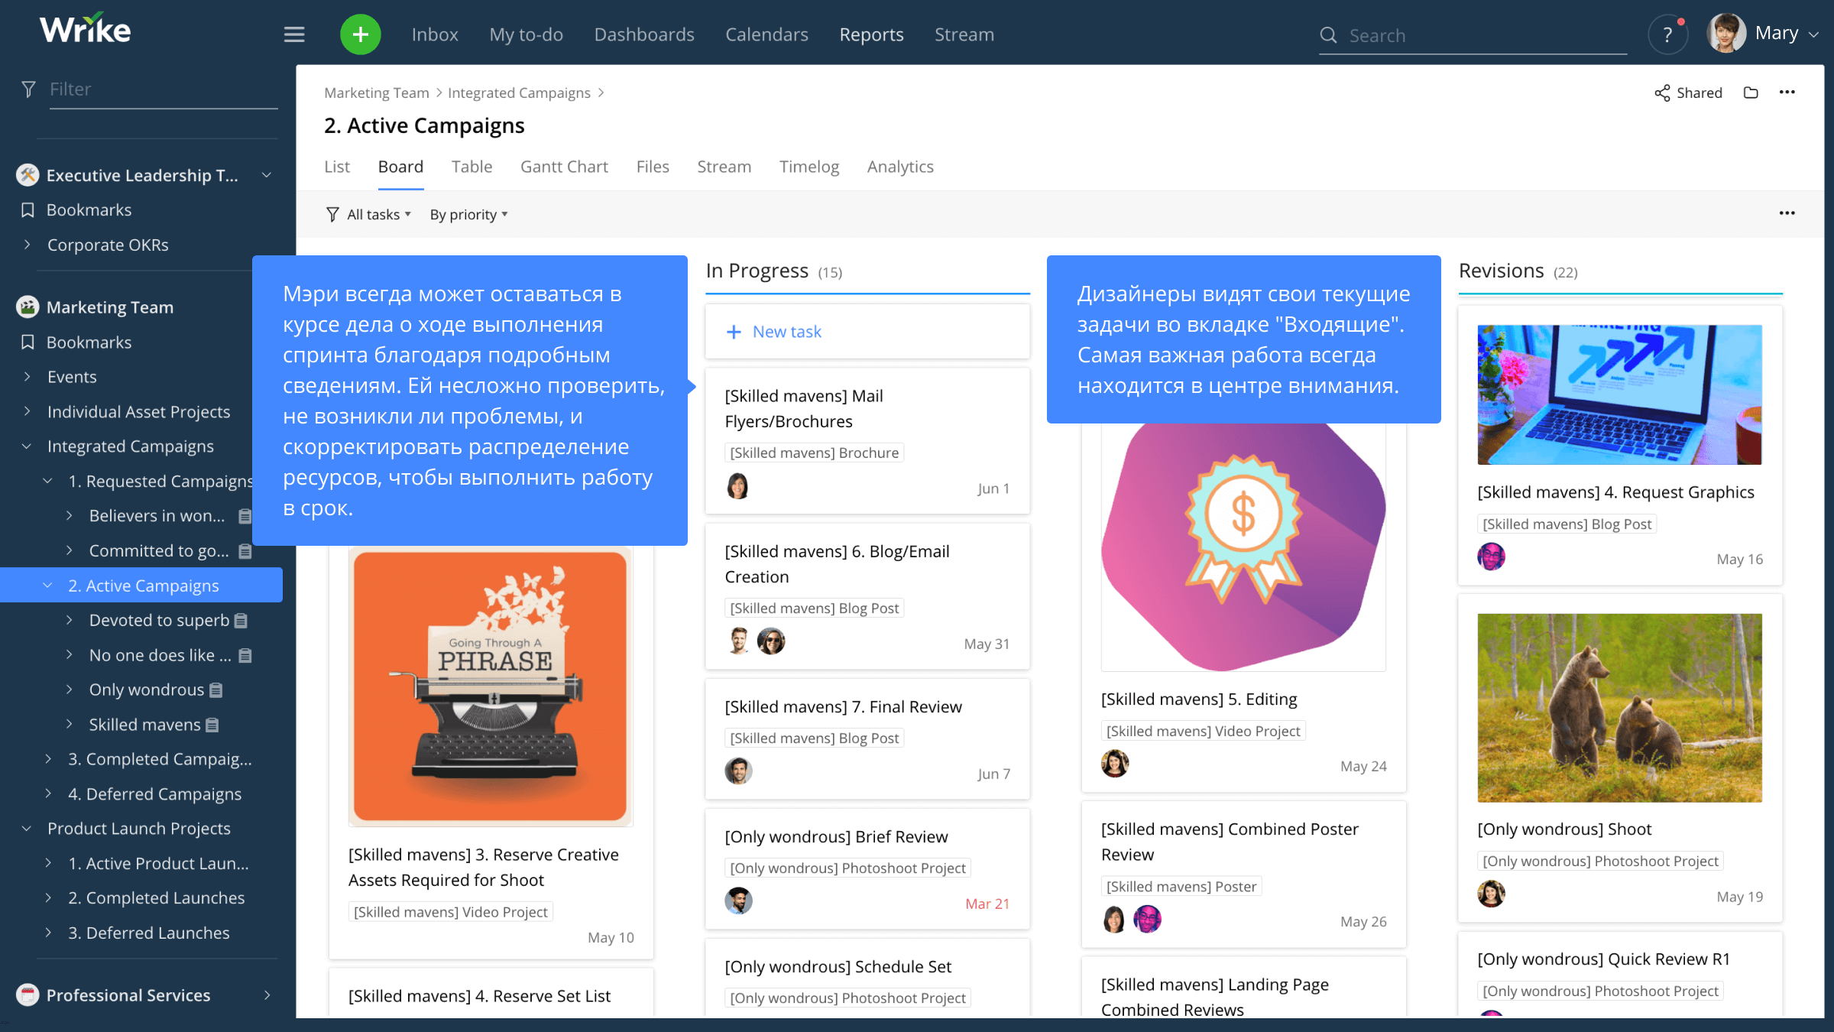The image size is (1834, 1032).
Task: Open the help question mark icon
Action: point(1667,34)
